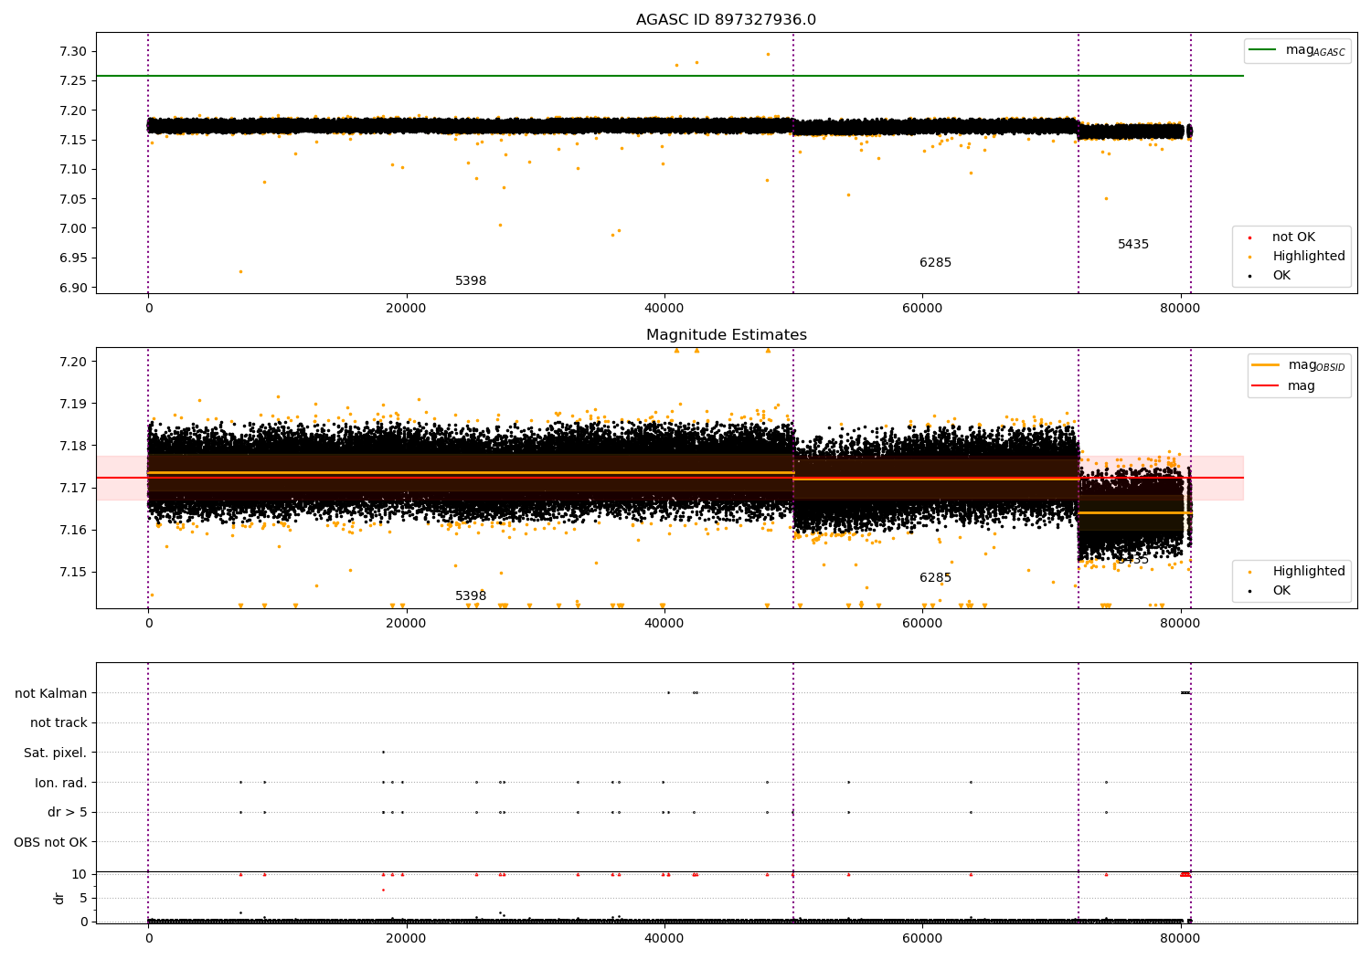Image resolution: width=1371 pixels, height=959 pixels.
Task: Click the 'dr > 5' row label
Action: click(68, 813)
